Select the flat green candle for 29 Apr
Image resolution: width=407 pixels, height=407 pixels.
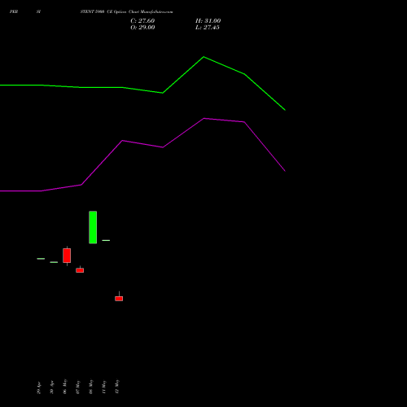41,259
